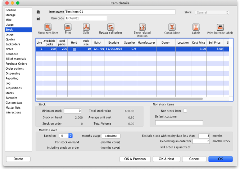Click the lock icon beside Item name
The image size is (240, 169).
[x=38, y=12]
